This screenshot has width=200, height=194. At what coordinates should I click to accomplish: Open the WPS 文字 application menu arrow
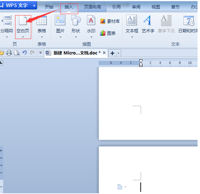pos(34,6)
